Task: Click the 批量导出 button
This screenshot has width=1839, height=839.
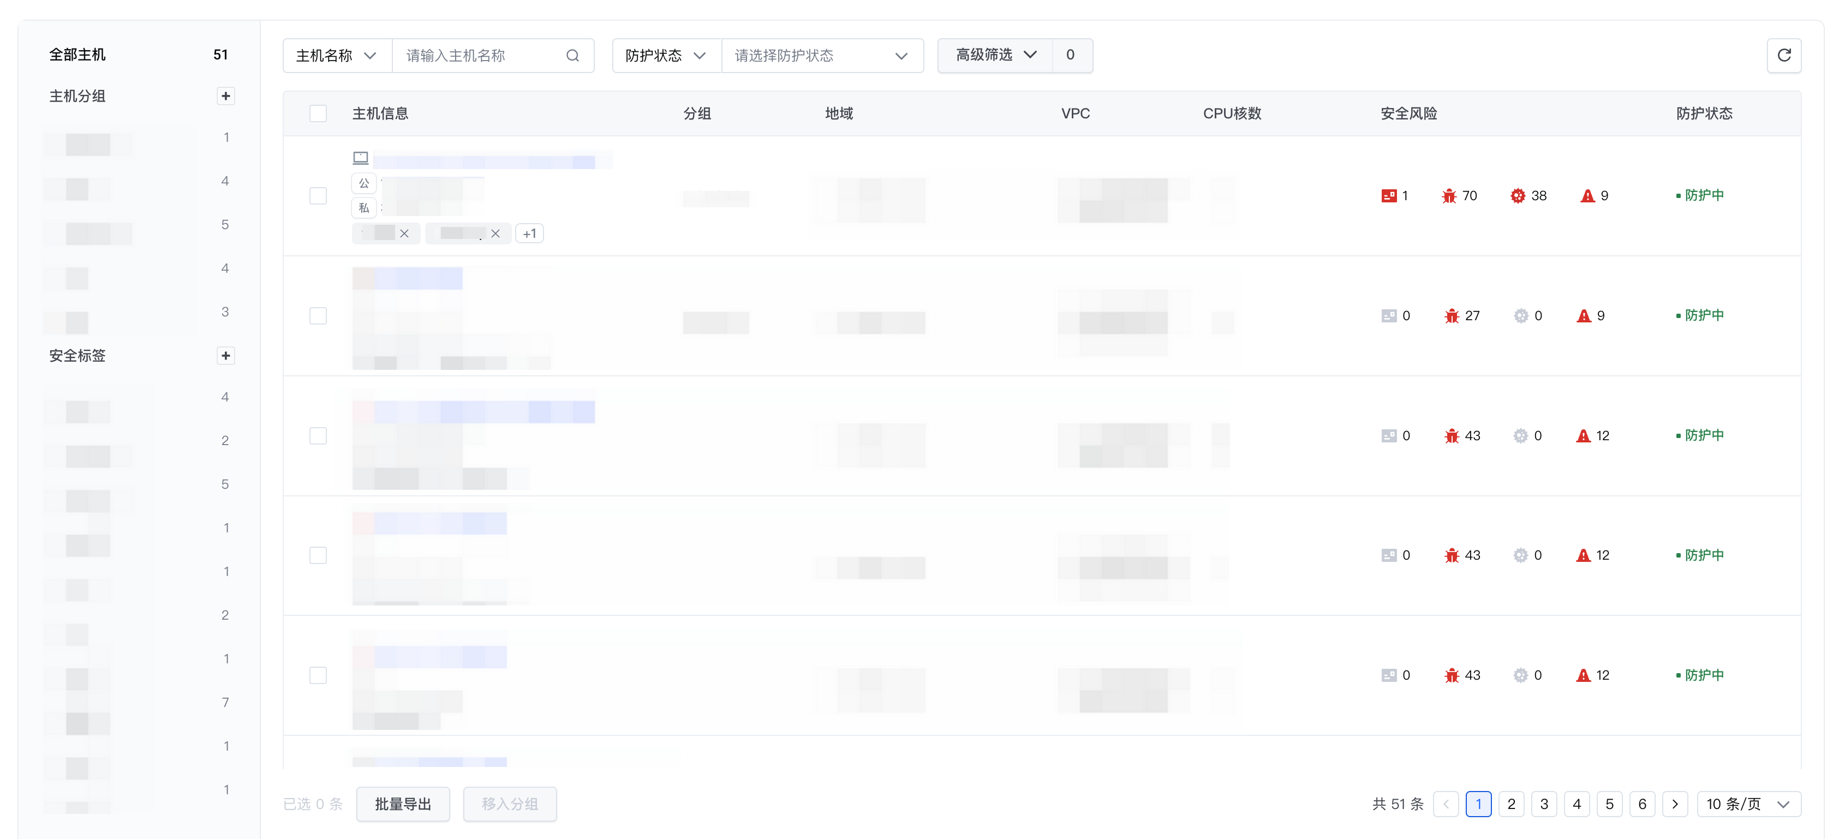Action: pos(403,804)
